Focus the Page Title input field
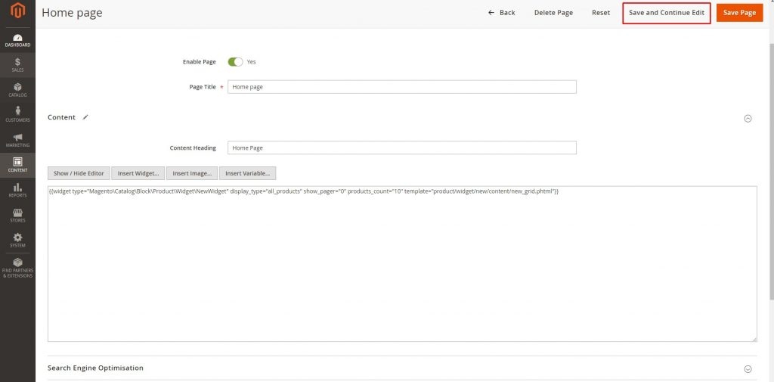774x382 pixels. 402,87
